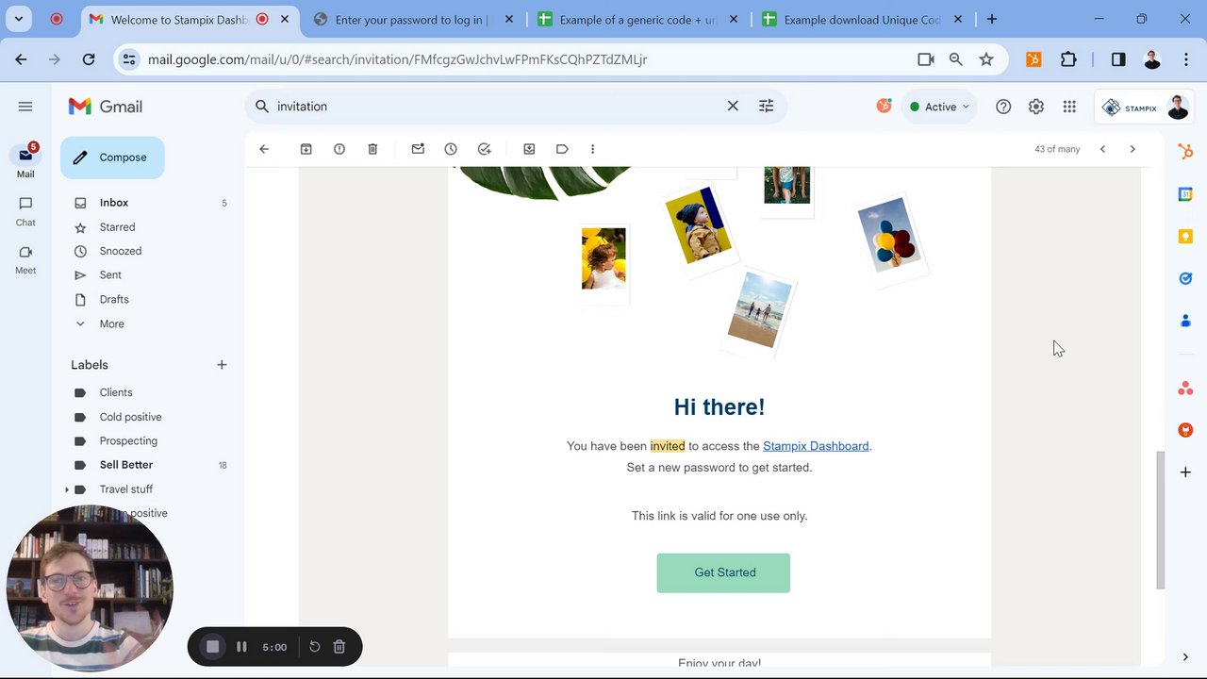This screenshot has width=1207, height=679.
Task: Open more email actions menu
Action: tap(592, 149)
